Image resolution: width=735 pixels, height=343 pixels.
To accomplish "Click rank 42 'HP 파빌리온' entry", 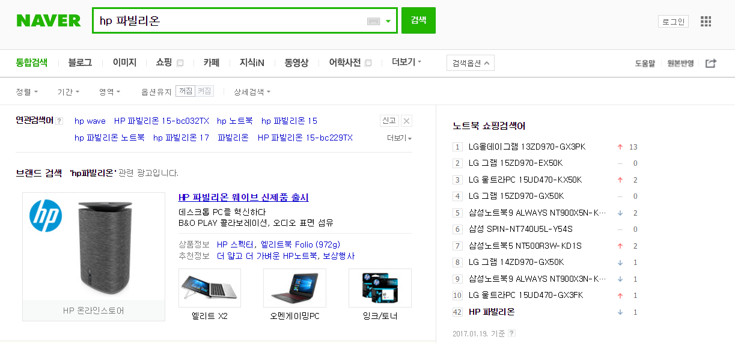I will (492, 312).
